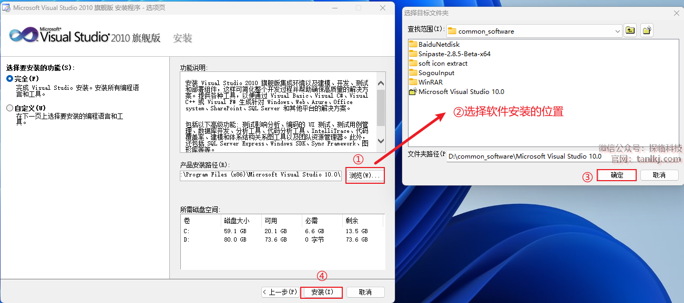Select the Snipaste-2.8.5-Beta-x64 folder

pos(454,54)
